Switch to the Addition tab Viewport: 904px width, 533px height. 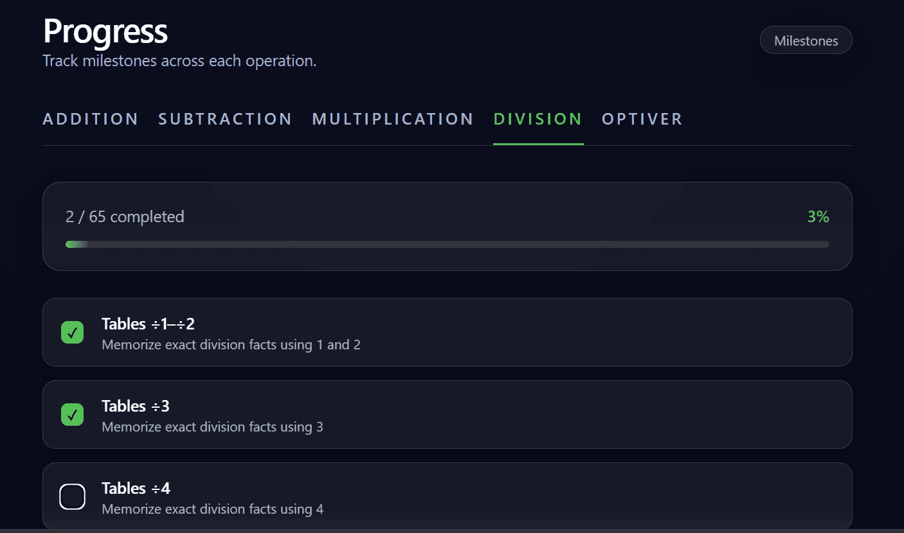(91, 119)
